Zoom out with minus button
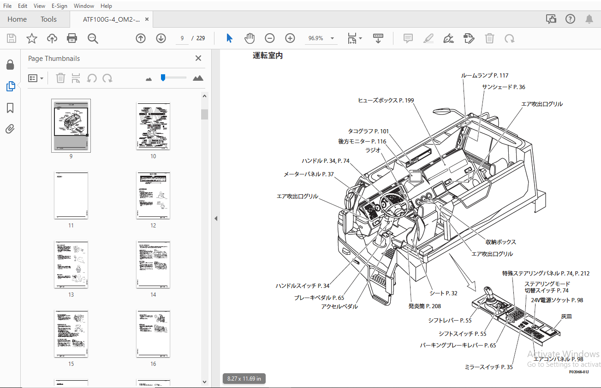 (x=270, y=38)
